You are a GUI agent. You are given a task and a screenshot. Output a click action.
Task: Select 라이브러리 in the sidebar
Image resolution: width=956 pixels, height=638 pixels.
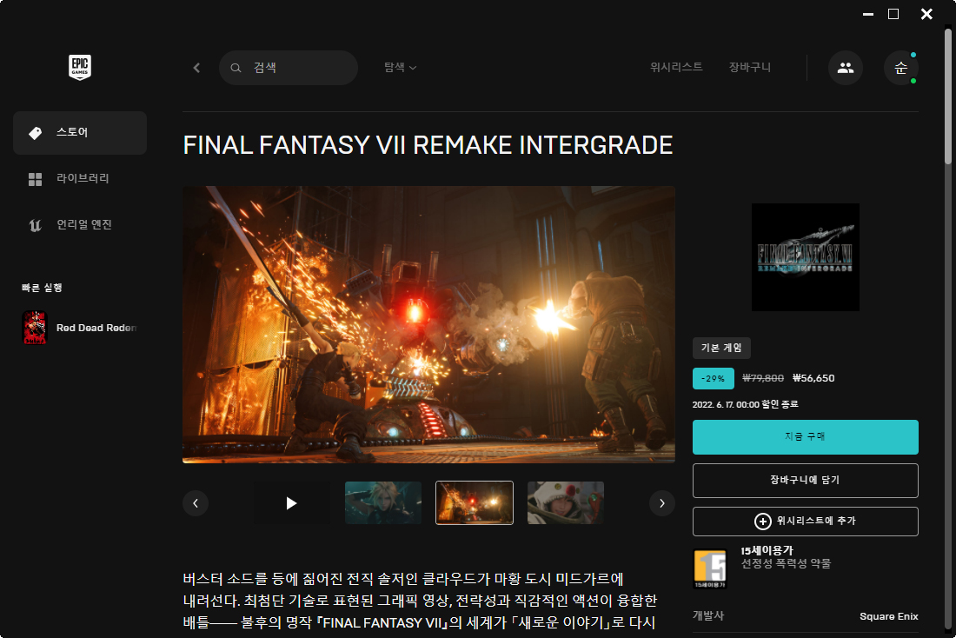80,179
